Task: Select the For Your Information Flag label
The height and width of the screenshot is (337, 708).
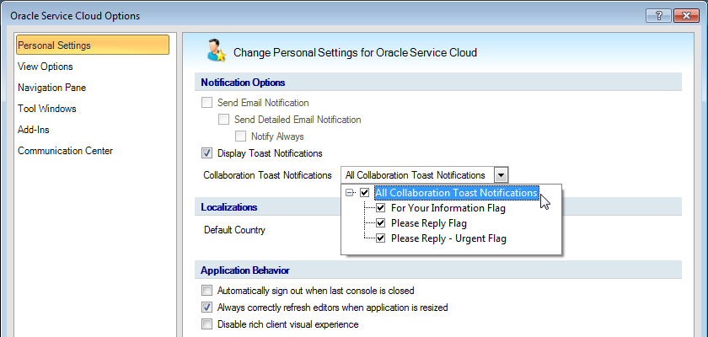Action: (448, 208)
